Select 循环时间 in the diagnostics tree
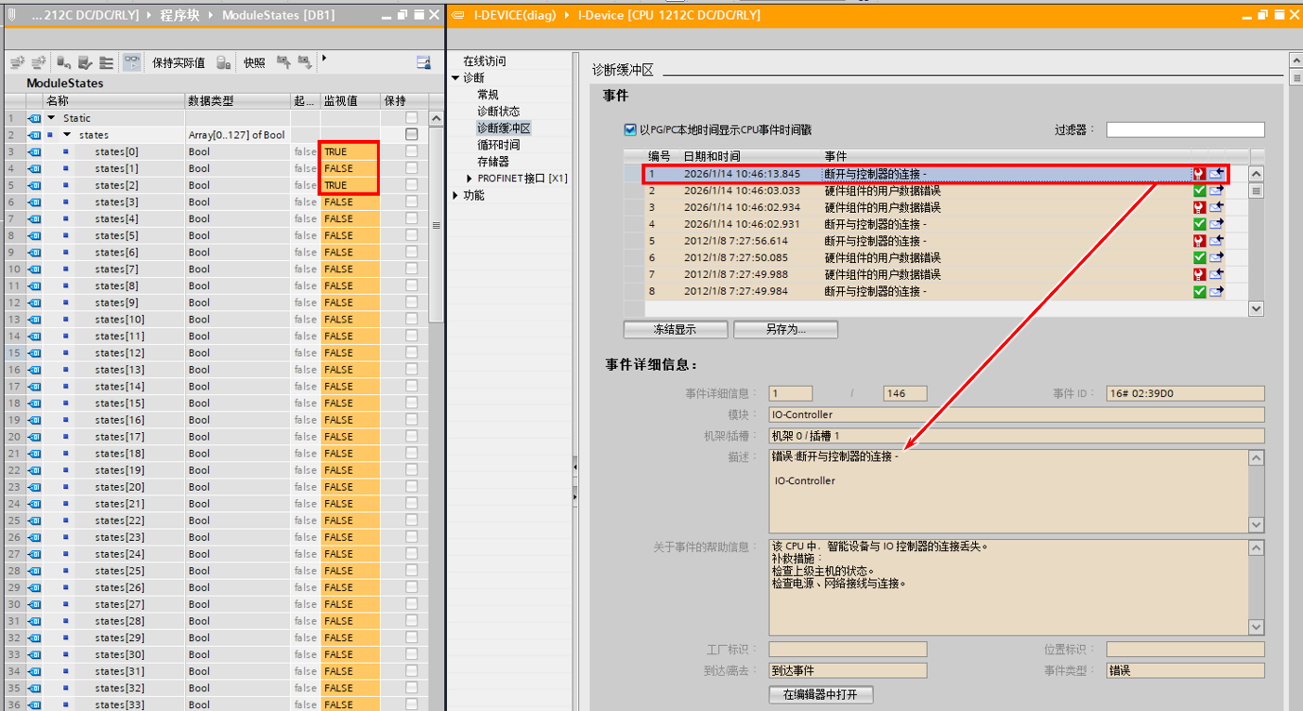Image resolution: width=1303 pixels, height=711 pixels. click(498, 146)
